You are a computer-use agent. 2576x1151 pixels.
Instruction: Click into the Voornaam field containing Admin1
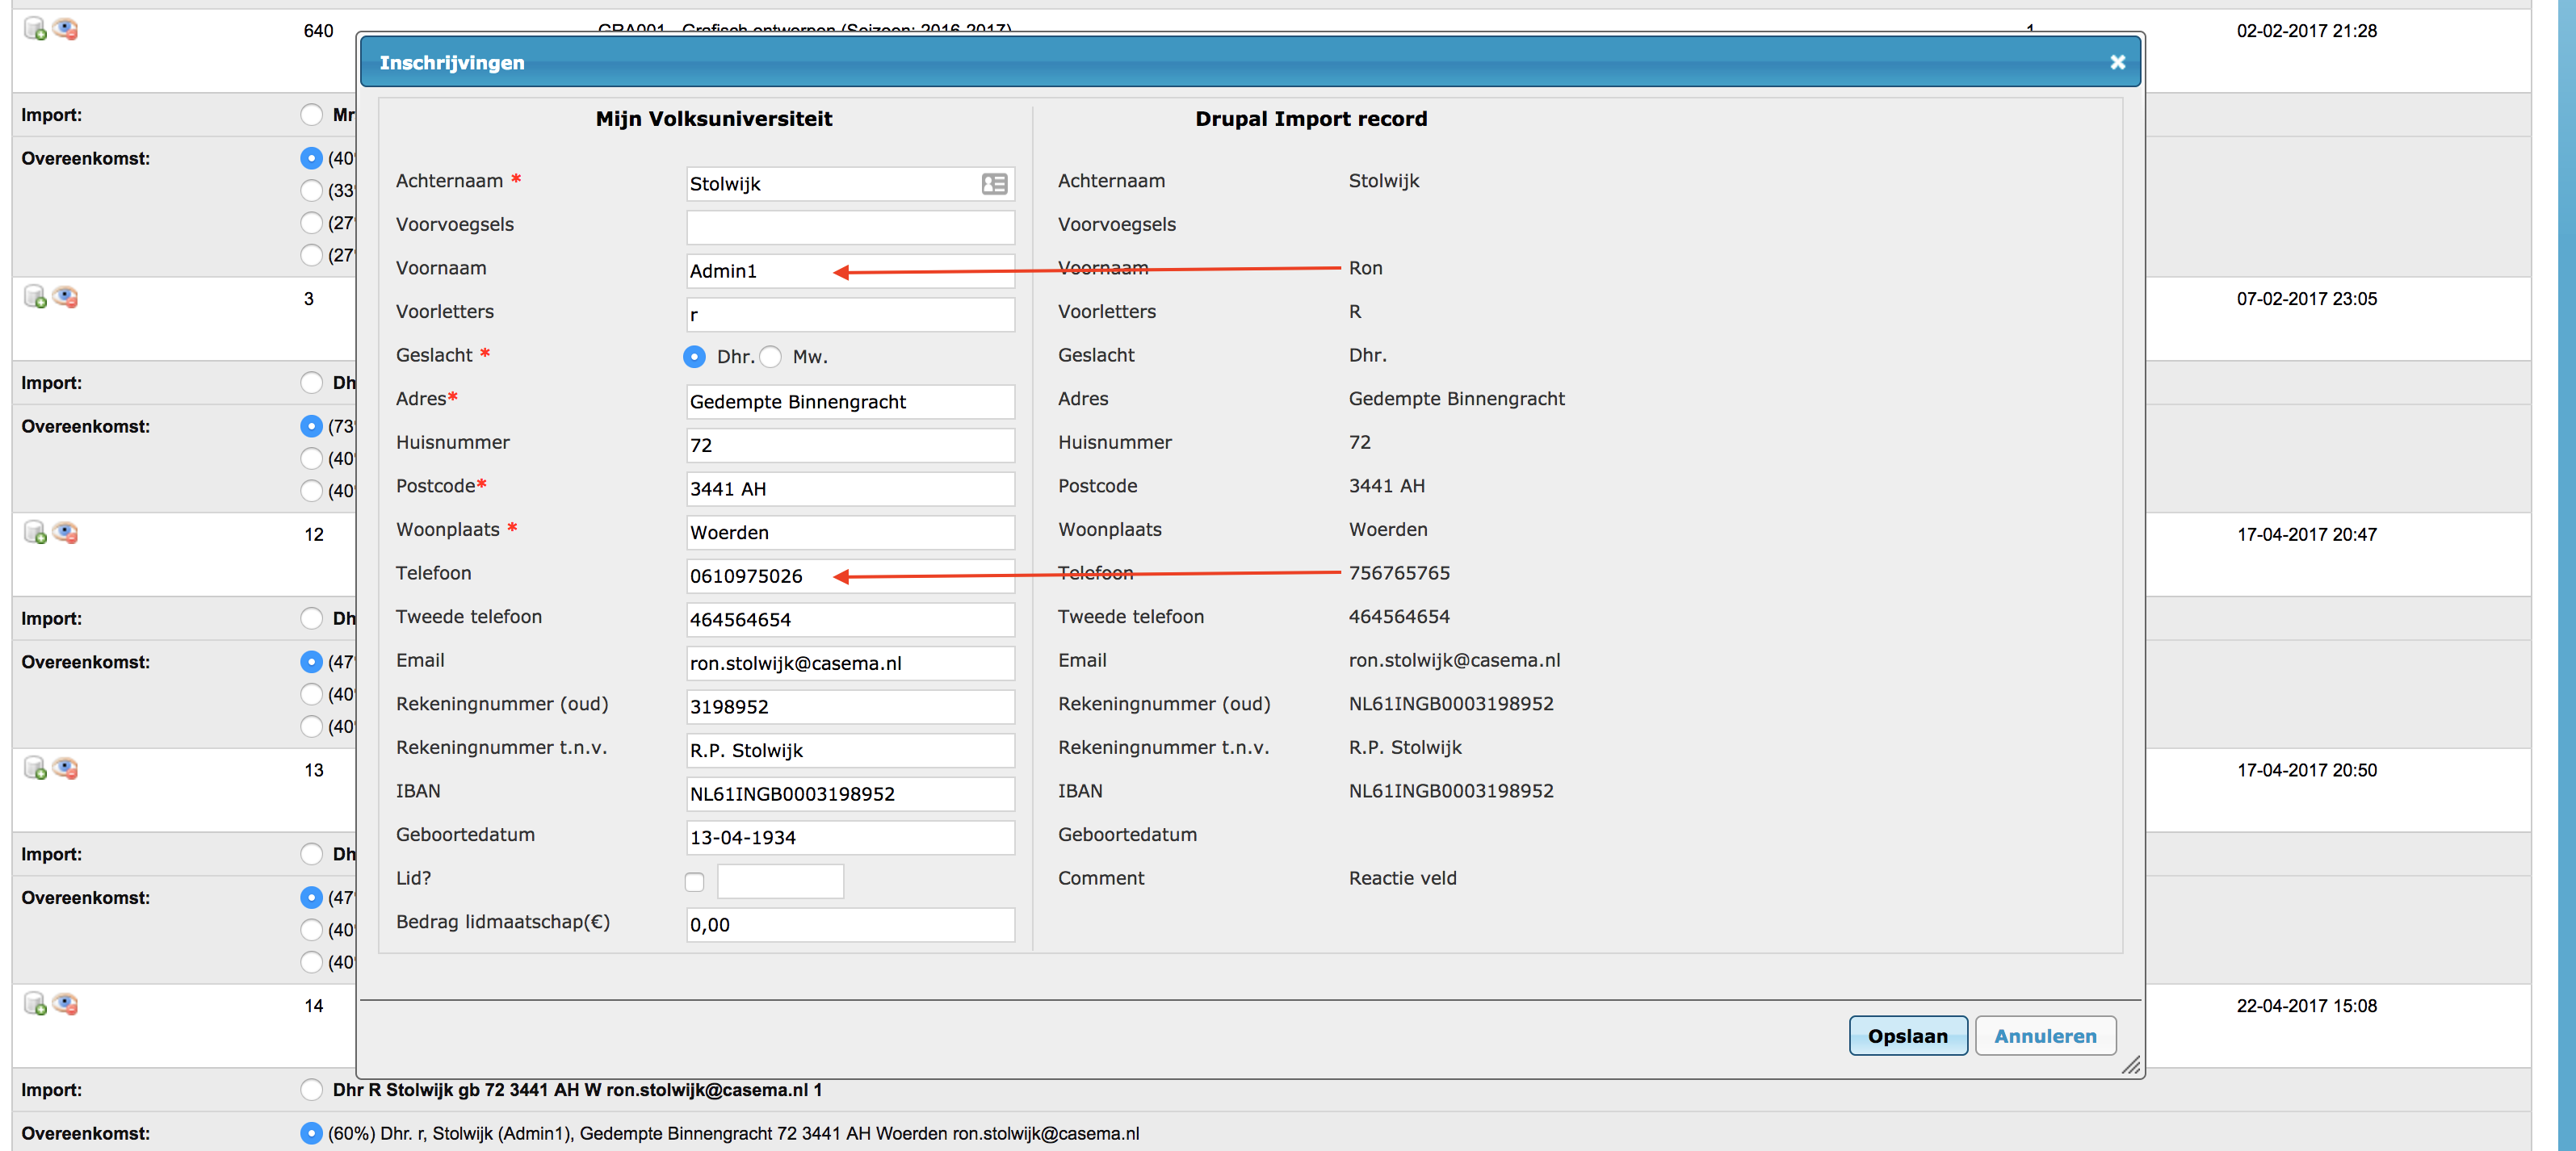tap(760, 270)
